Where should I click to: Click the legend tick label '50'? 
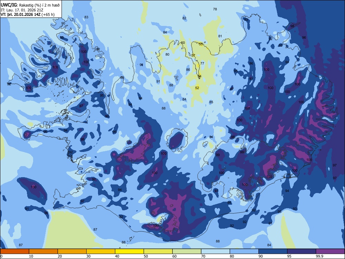[146, 256]
